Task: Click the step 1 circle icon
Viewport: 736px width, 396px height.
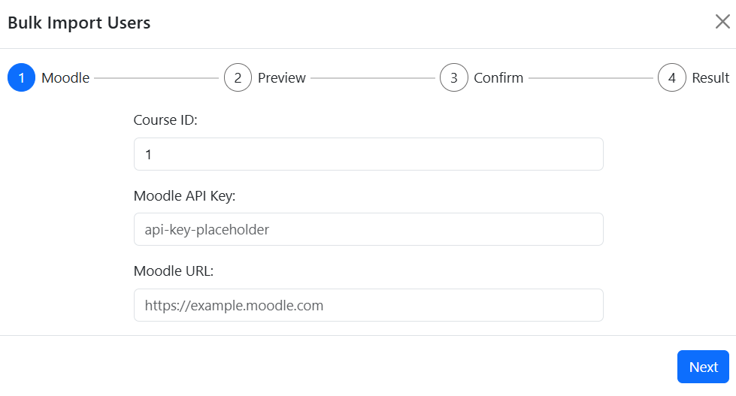Action: (22, 77)
